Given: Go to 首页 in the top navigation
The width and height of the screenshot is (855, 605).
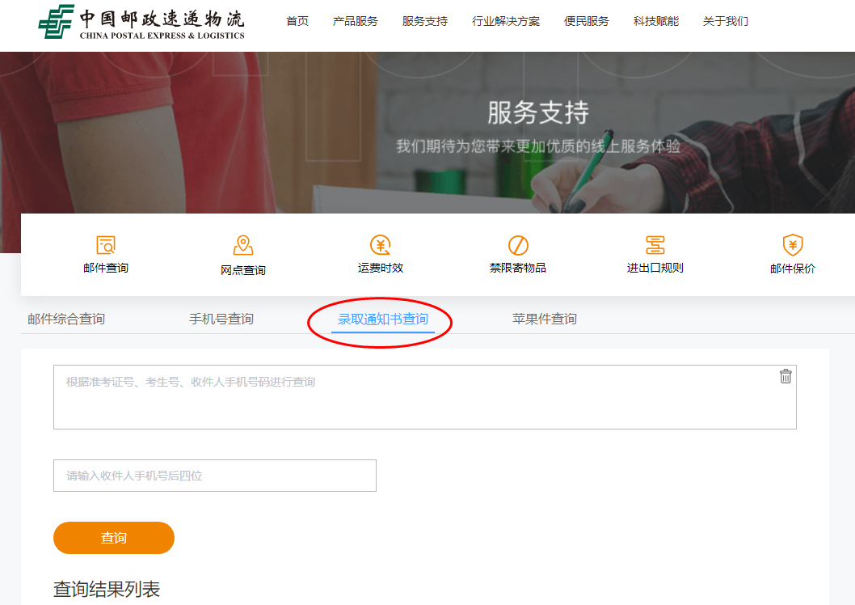Looking at the screenshot, I should [297, 21].
